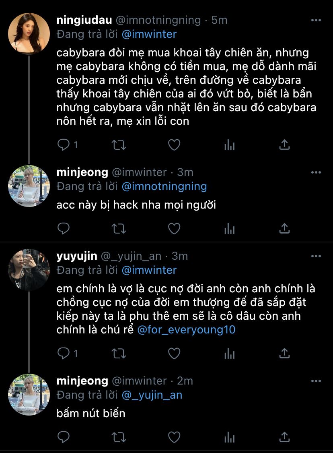Retweet ningiudau's cabybara tweet
Viewport: 333px width, 453px height.
point(119,145)
